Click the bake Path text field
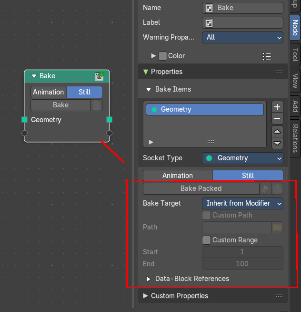The width and height of the screenshot is (301, 312). tap(237, 227)
